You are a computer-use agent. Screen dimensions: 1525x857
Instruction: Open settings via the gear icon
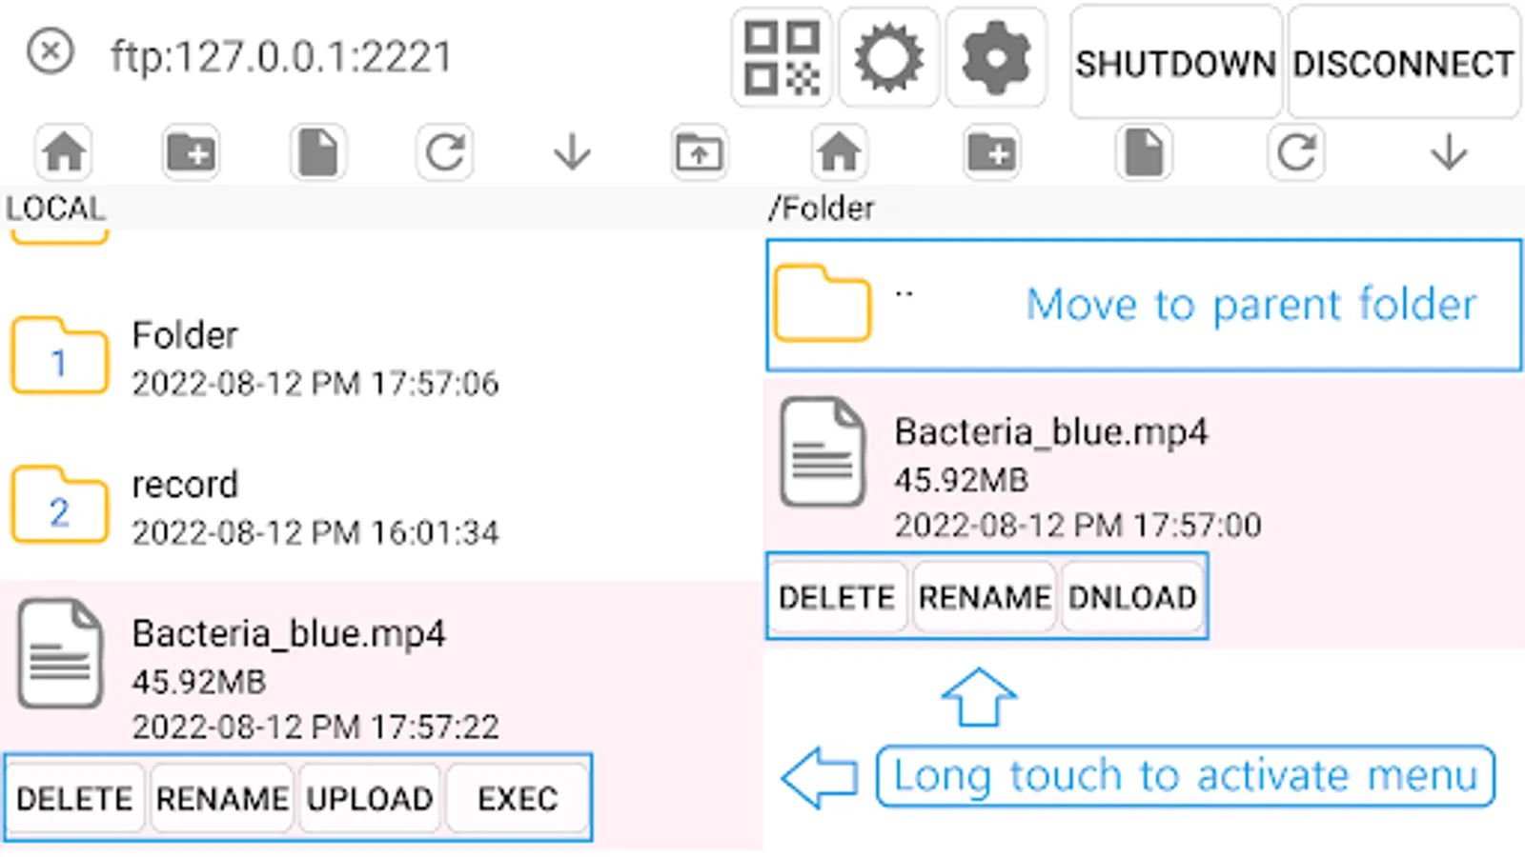(x=996, y=58)
